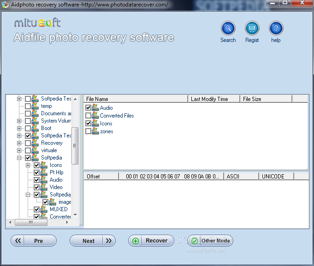This screenshot has width=314, height=266.
Task: Uncheck the Icons checkbox in file list
Action: coord(88,123)
